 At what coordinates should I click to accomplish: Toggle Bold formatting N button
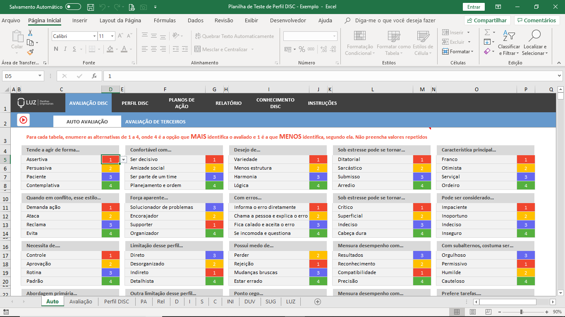pos(56,49)
